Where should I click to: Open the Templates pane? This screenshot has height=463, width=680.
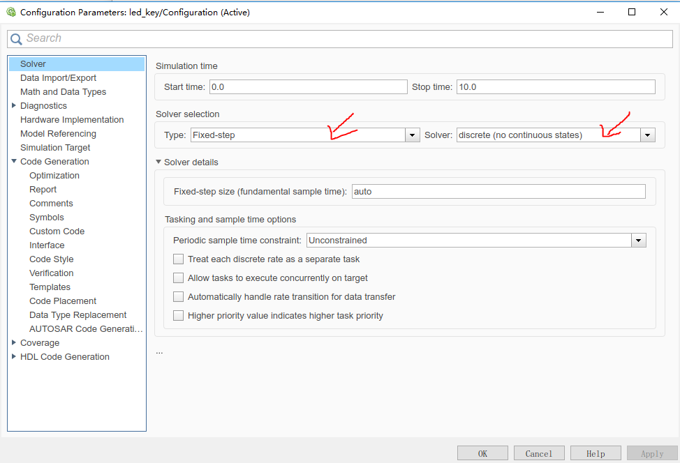coord(50,287)
